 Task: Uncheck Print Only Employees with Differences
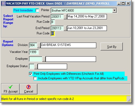(31, 74)
